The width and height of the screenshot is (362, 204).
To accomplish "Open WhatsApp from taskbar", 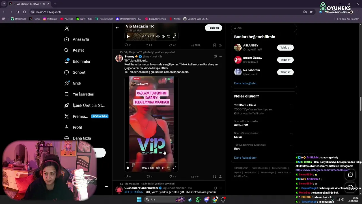I will (x=198, y=199).
